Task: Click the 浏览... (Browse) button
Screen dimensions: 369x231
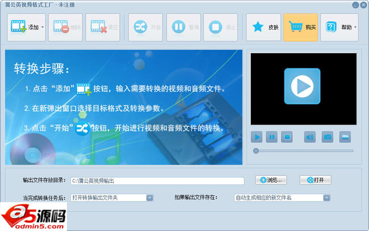Action: tap(271, 180)
